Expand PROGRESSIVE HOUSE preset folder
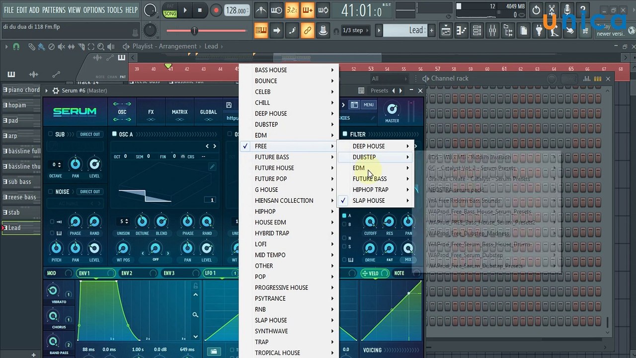This screenshot has height=358, width=636. click(289, 288)
